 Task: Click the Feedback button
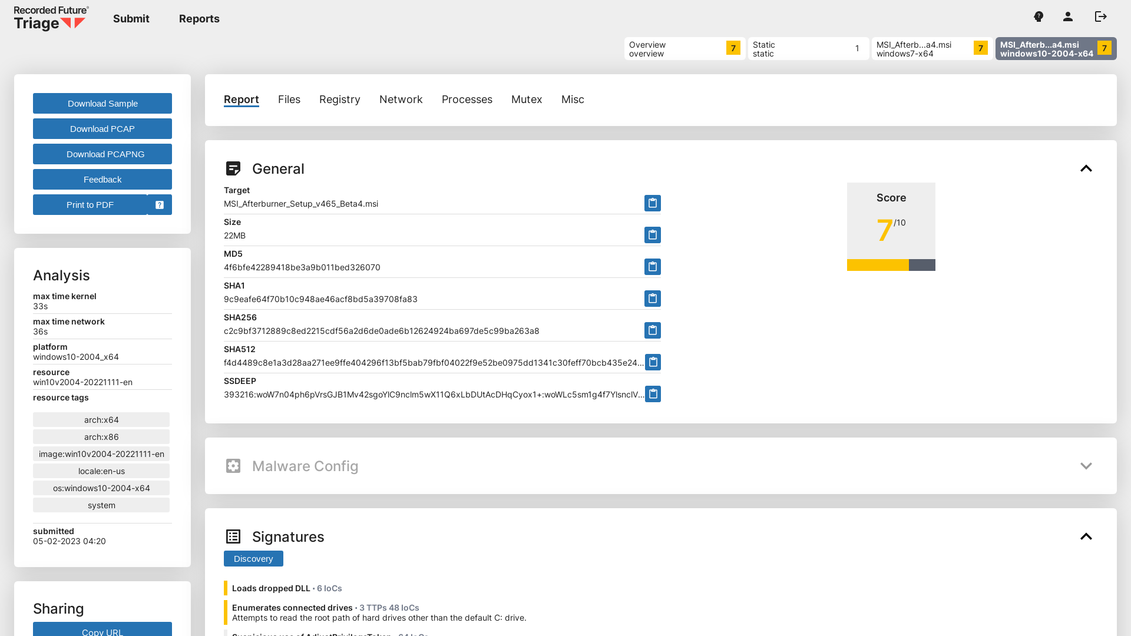coord(102,180)
